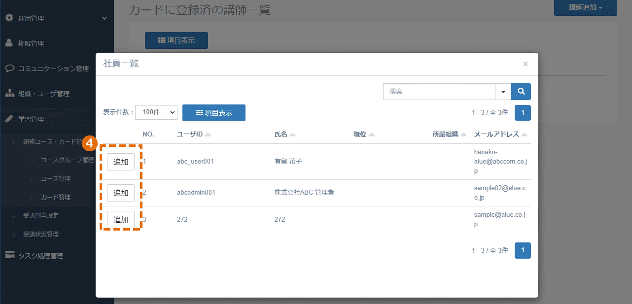Select 受講割当設定 in sidebar
Screen dimensions: 632x304
41,216
